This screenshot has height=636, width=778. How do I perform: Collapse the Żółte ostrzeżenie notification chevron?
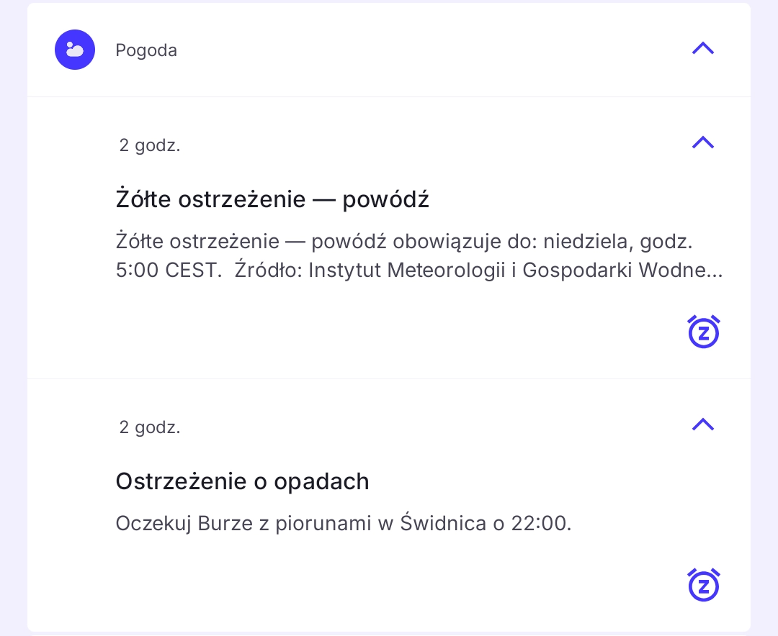[x=702, y=142]
